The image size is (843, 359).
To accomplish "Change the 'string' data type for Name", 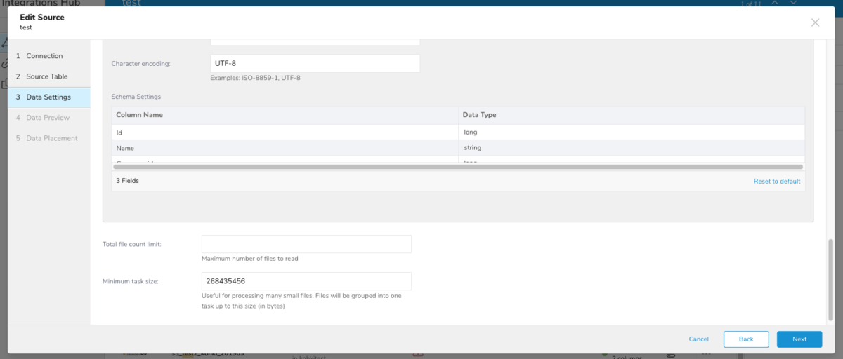I will (x=630, y=148).
